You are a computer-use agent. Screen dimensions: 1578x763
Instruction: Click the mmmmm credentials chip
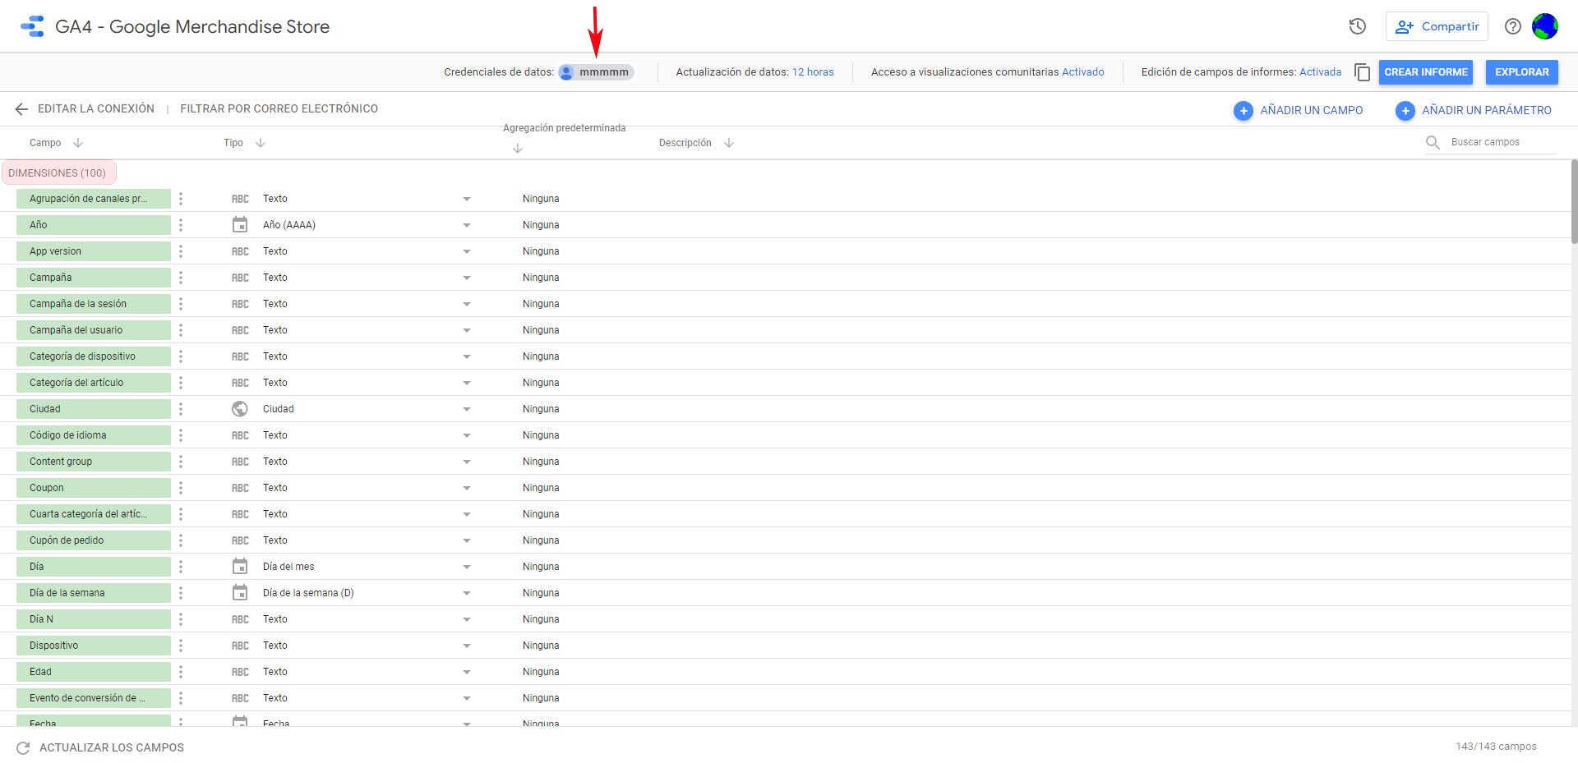point(596,72)
